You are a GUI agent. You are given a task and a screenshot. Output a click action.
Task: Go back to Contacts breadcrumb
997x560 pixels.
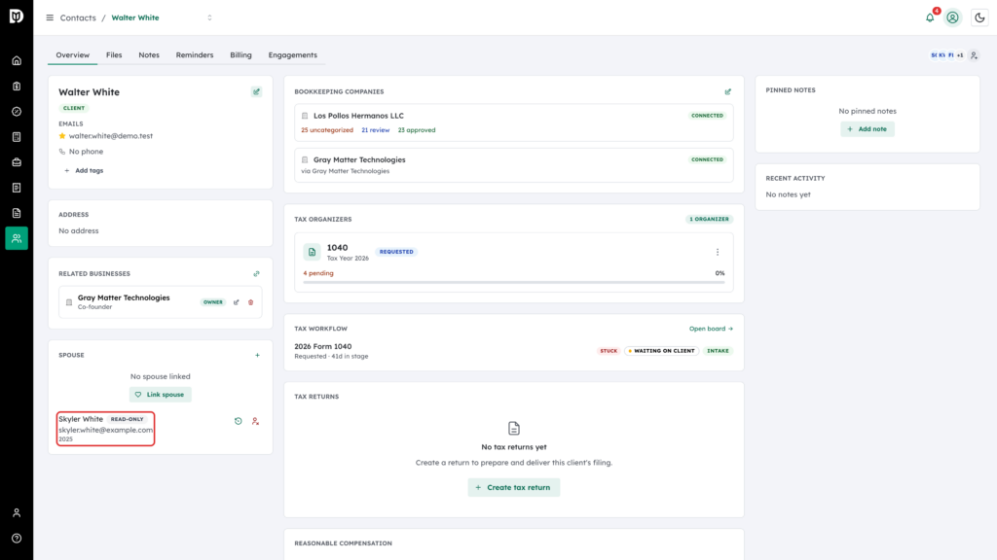point(78,17)
